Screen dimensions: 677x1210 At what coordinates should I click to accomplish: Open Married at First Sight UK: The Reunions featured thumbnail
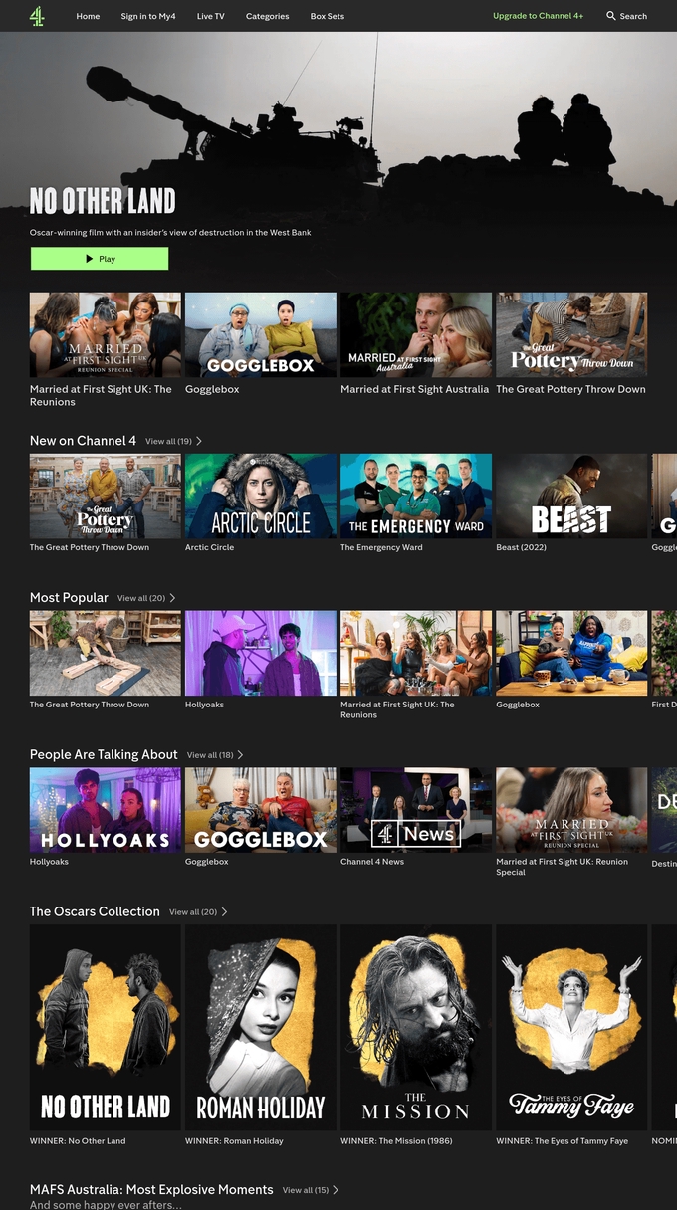[106, 334]
